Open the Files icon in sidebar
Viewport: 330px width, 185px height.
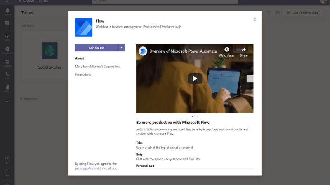[7, 88]
